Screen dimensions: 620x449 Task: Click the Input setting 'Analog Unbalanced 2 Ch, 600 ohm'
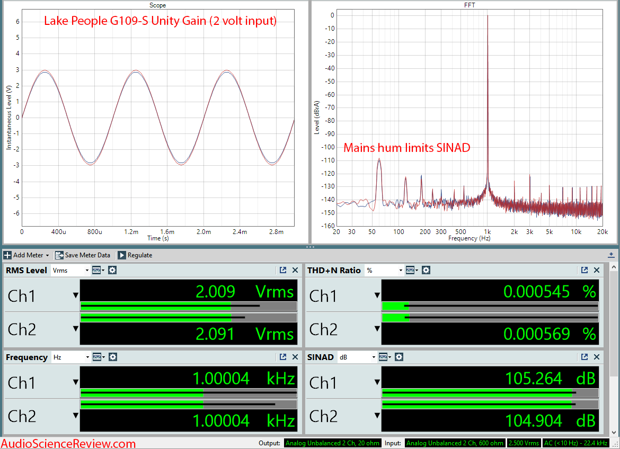[455, 443]
